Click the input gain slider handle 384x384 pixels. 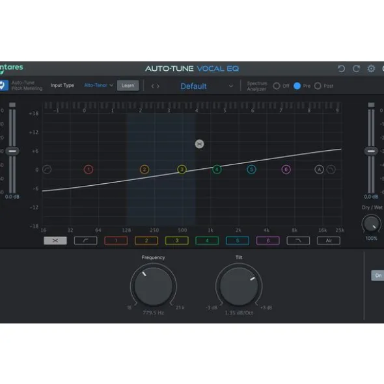tap(12, 151)
